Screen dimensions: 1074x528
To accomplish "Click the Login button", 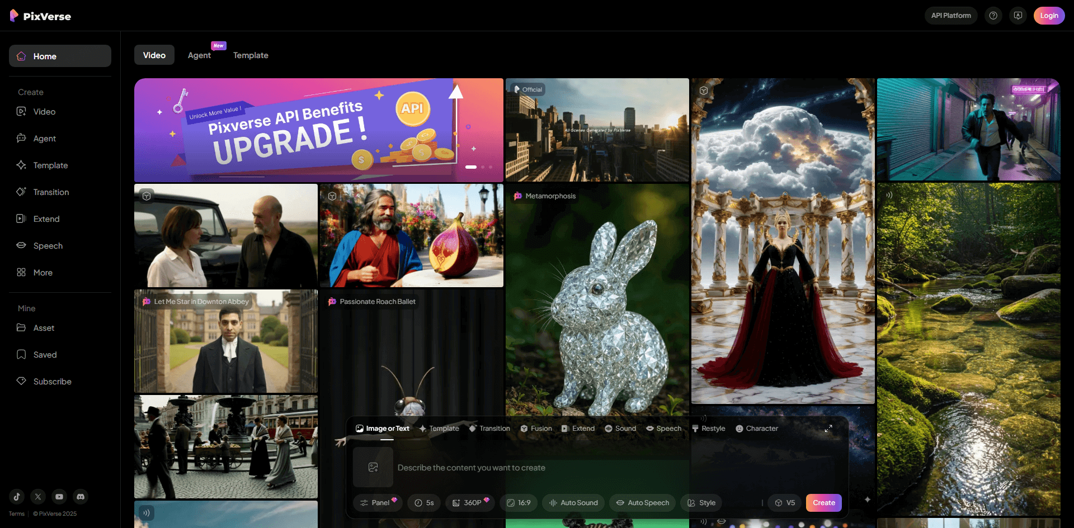I will [1049, 16].
